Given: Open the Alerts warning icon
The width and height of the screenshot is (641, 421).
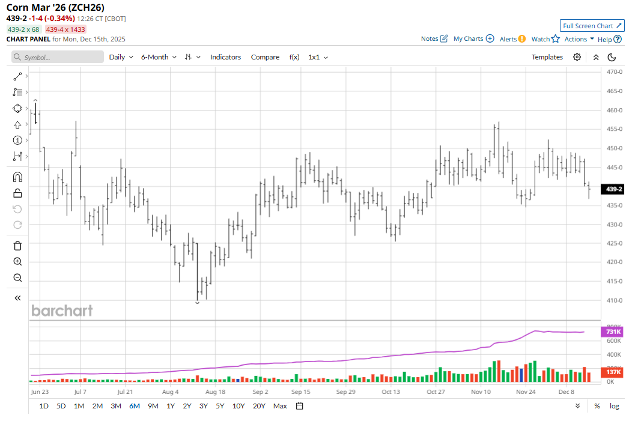Looking at the screenshot, I should click(x=522, y=39).
